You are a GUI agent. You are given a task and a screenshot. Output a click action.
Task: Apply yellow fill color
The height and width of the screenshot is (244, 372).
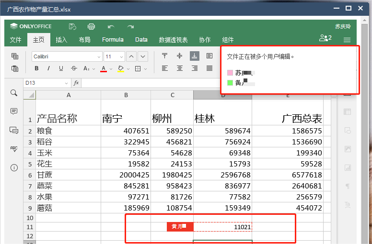pos(121,68)
